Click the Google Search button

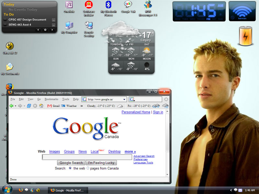71,163
